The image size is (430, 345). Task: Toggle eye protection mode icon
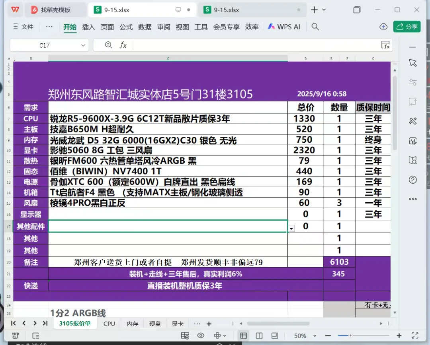point(201,336)
